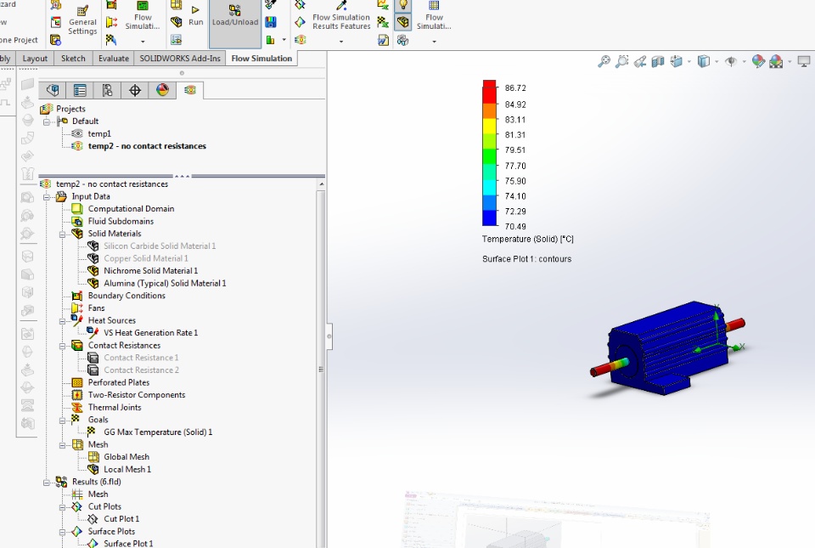Click the tree panel scroll up arrow
The image size is (815, 548).
pos(321,184)
